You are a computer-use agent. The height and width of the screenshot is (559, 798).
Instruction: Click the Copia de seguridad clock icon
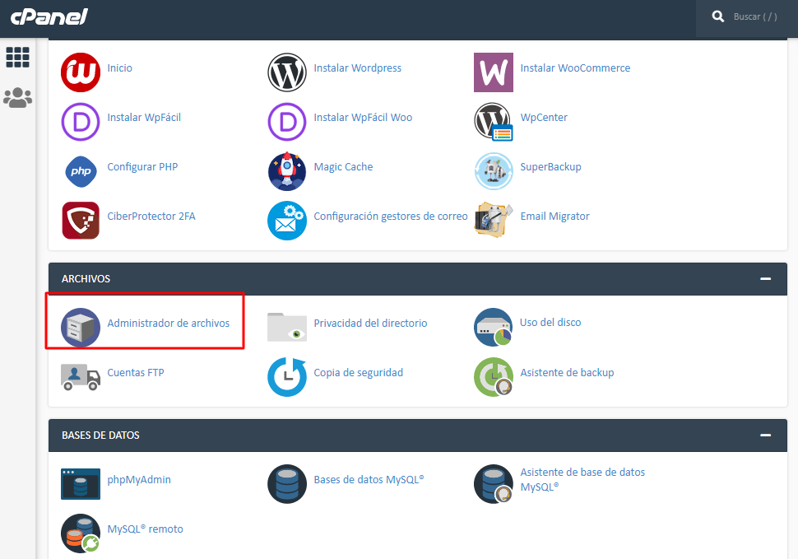click(x=287, y=377)
